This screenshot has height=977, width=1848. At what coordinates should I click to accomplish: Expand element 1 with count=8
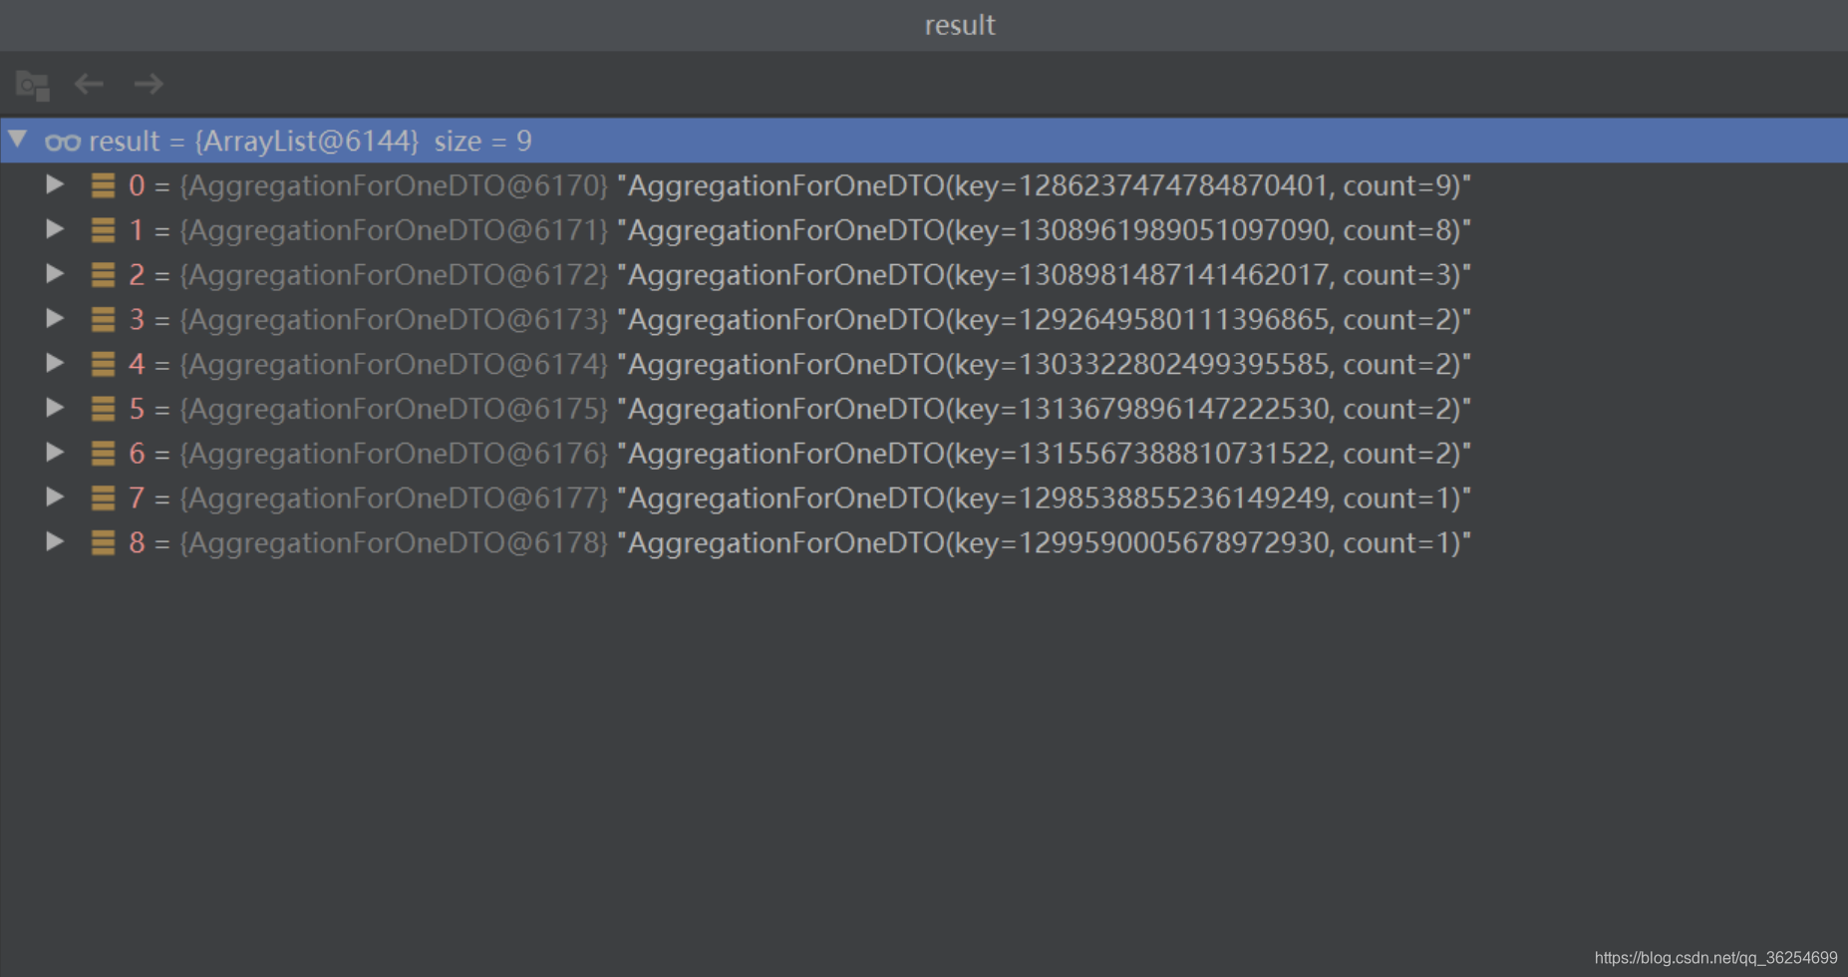coord(55,229)
